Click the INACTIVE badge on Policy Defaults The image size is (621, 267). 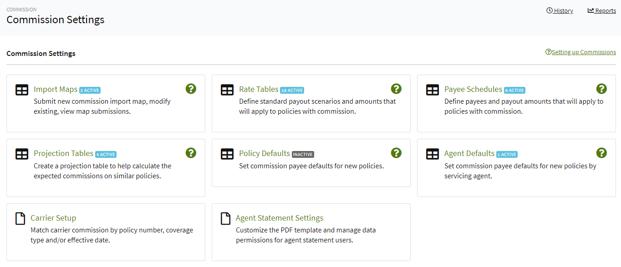[x=303, y=154]
